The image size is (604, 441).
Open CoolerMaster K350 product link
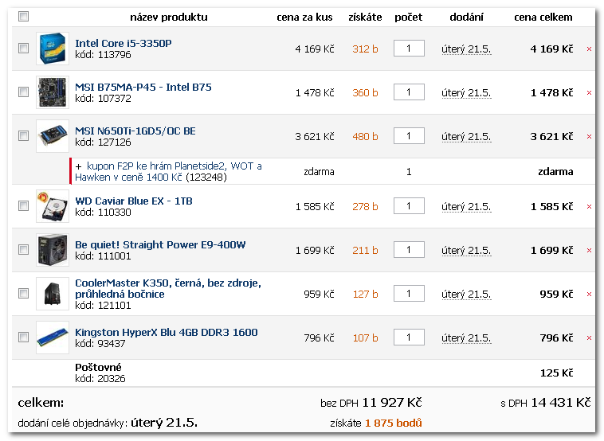(168, 289)
